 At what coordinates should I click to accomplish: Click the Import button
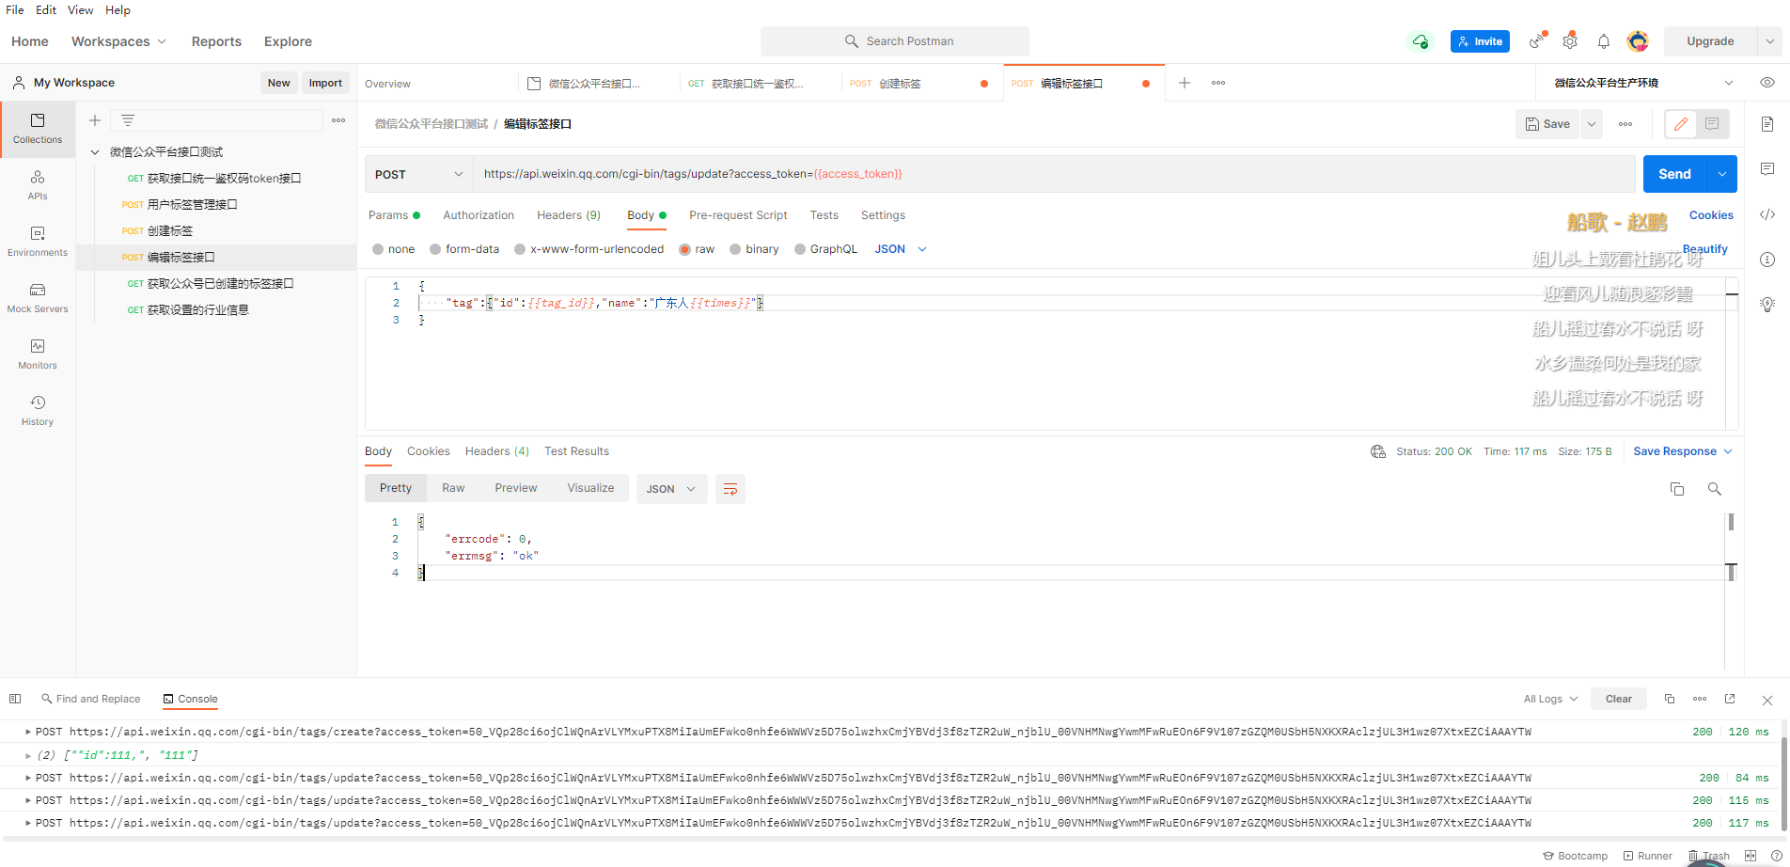(x=325, y=83)
